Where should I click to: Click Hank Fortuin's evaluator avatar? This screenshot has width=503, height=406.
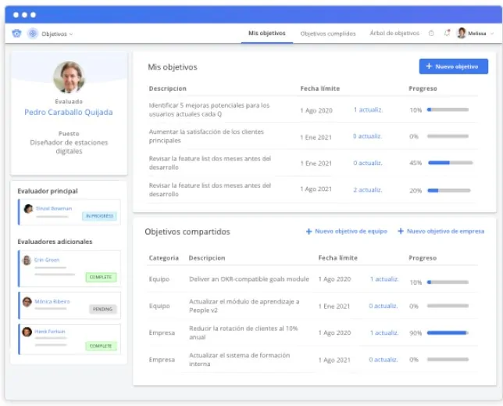coord(27,332)
